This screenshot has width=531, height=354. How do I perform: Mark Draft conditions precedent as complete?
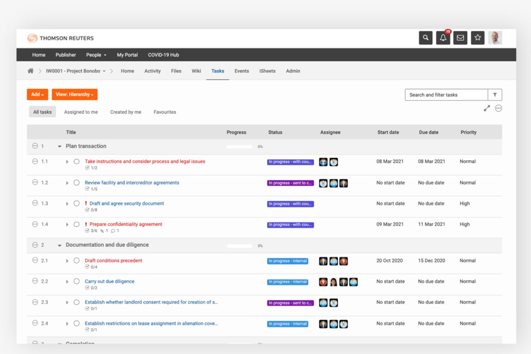[x=76, y=260]
